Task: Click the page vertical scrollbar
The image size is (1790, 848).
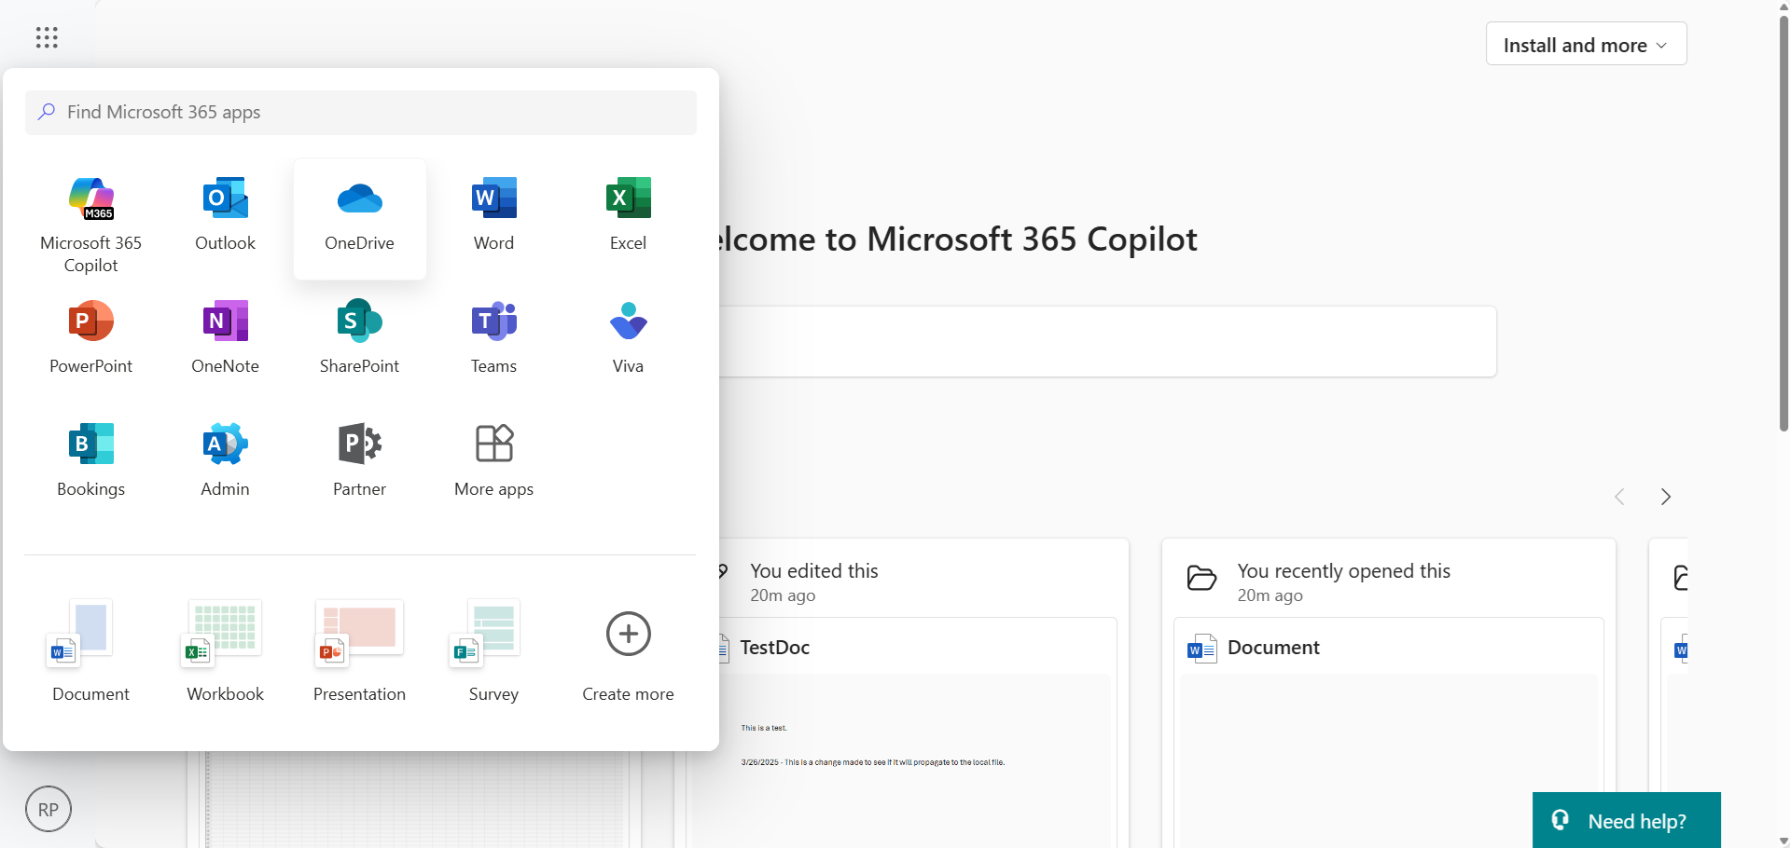Action: [1783, 224]
